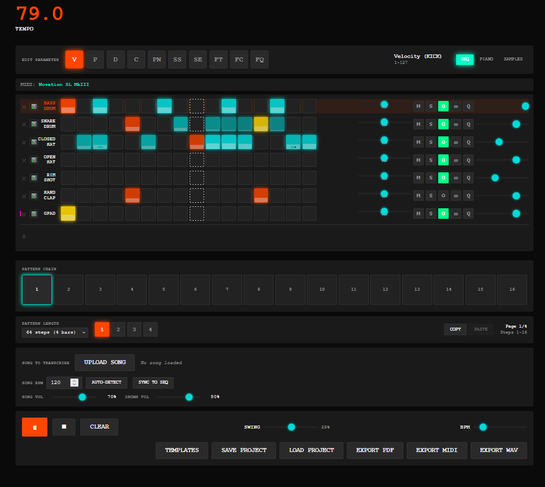Image resolution: width=545 pixels, height=487 pixels.
Task: Adjust the SONG VOL slider
Action: (x=74, y=397)
